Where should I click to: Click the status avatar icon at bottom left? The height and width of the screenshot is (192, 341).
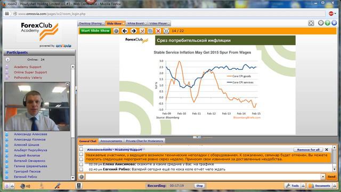click(x=7, y=186)
